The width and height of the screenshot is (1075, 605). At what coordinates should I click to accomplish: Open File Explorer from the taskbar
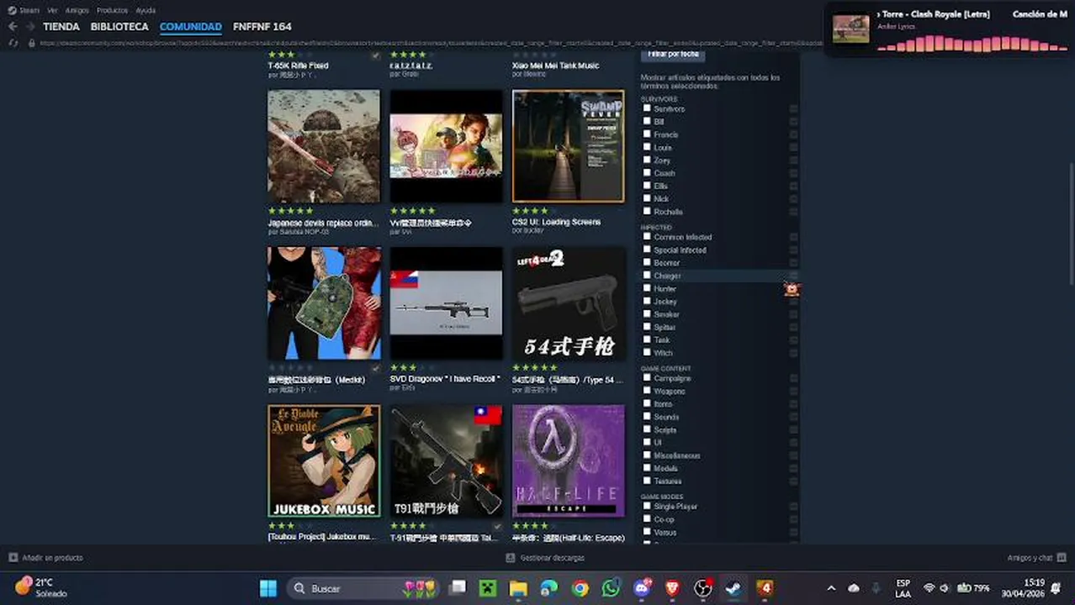[x=518, y=588]
